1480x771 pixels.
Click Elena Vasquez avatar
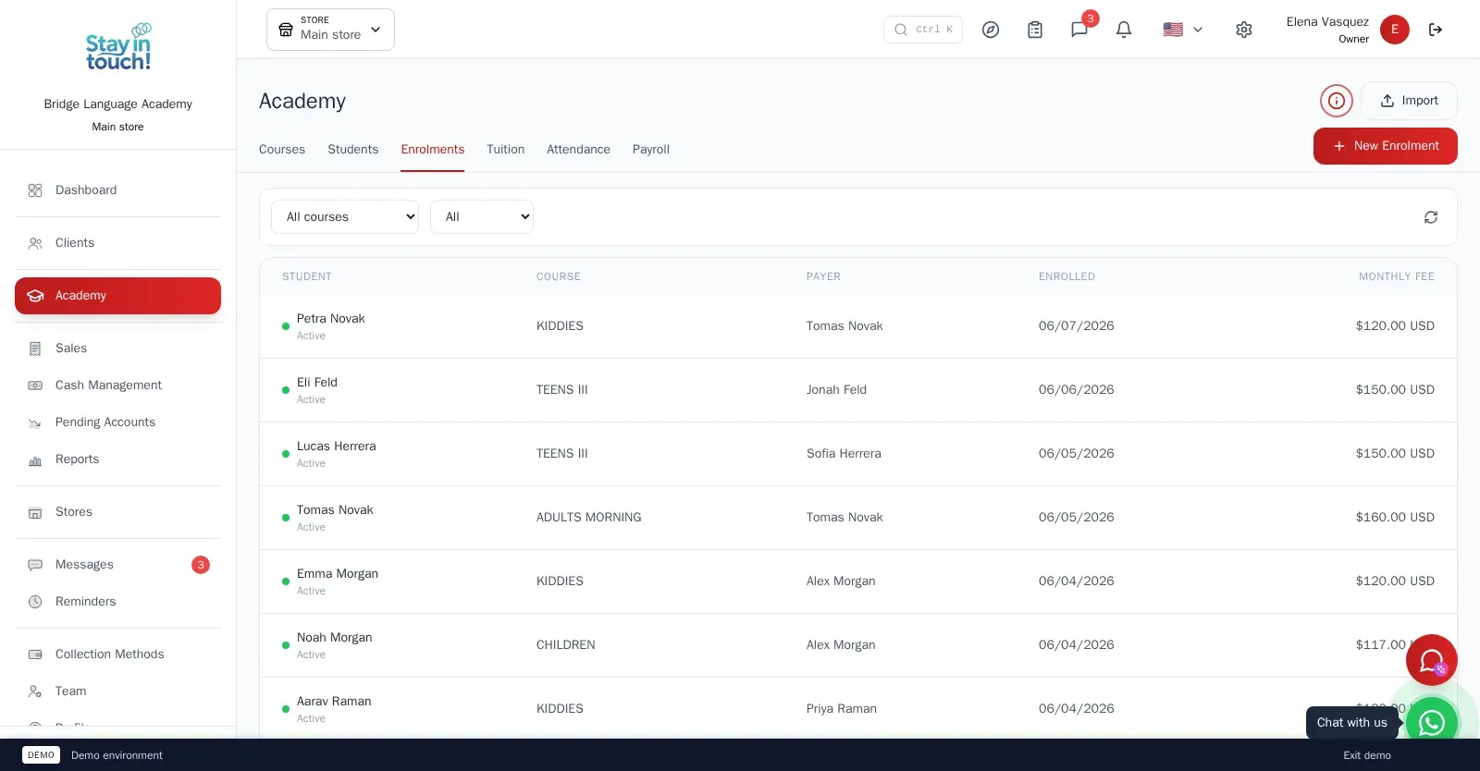tap(1395, 30)
